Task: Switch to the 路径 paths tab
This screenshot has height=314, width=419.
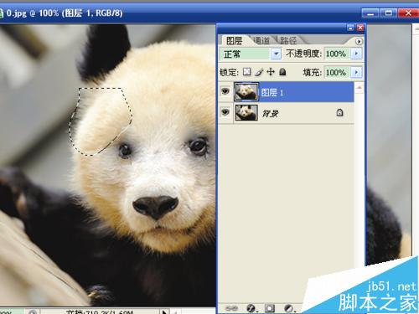Action: pos(288,41)
